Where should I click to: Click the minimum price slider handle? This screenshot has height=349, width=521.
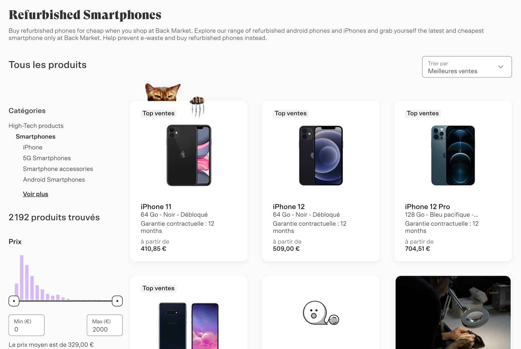click(x=14, y=301)
